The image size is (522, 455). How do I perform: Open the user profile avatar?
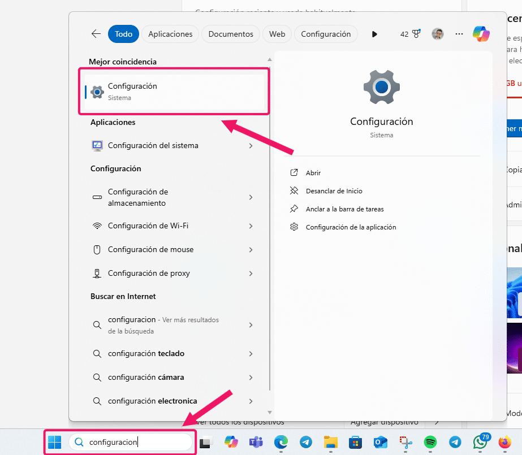(438, 34)
